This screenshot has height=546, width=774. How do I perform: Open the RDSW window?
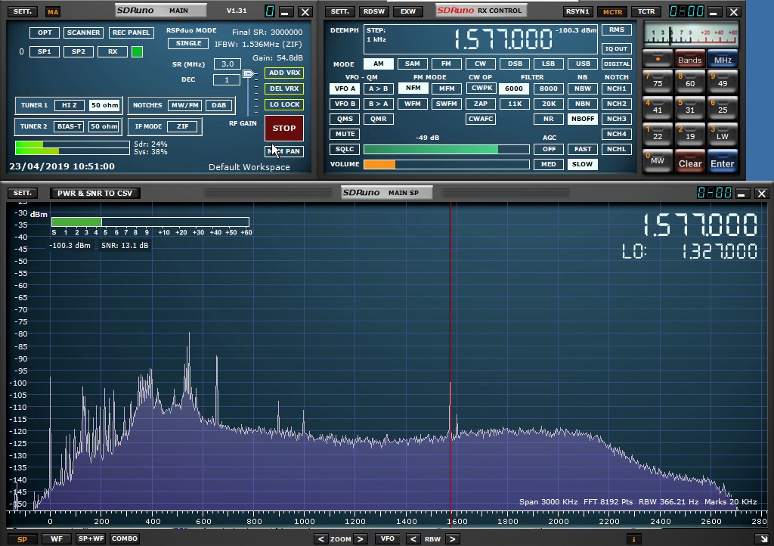pyautogui.click(x=373, y=11)
